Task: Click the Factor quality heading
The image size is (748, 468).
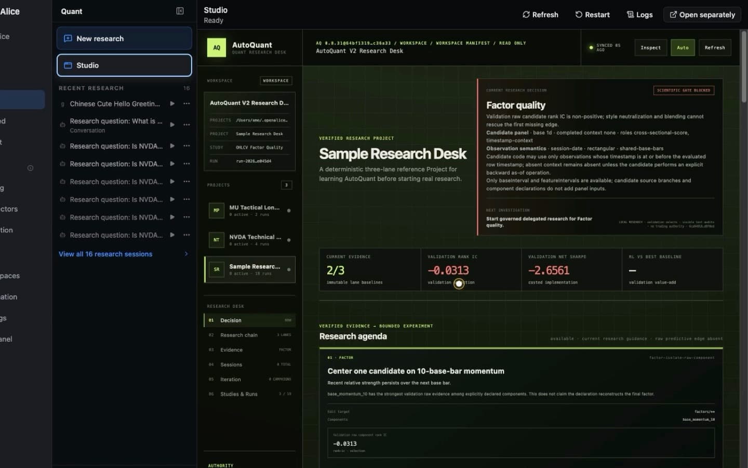Action: point(515,105)
